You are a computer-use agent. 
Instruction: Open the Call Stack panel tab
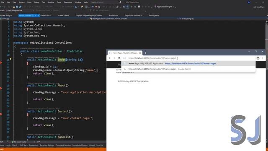tap(24, 145)
